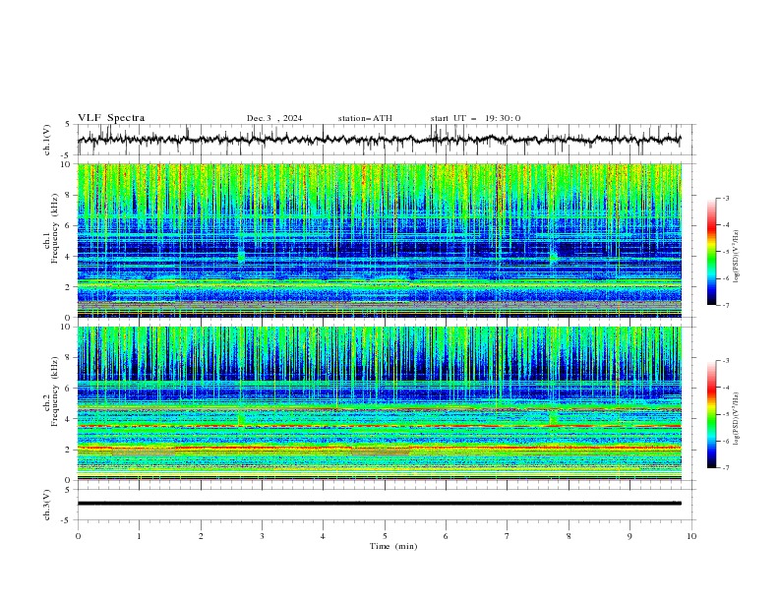Select the "Dec.3 , 2024" date label
This screenshot has width=779, height=602.
point(274,118)
